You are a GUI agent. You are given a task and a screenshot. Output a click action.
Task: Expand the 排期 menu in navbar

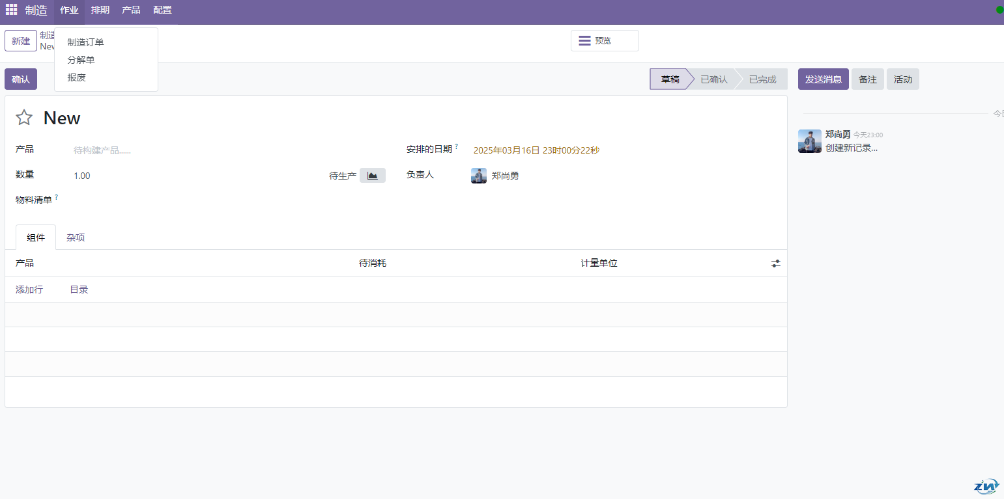(x=100, y=10)
